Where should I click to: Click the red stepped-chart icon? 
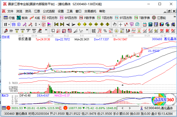click(x=30, y=25)
